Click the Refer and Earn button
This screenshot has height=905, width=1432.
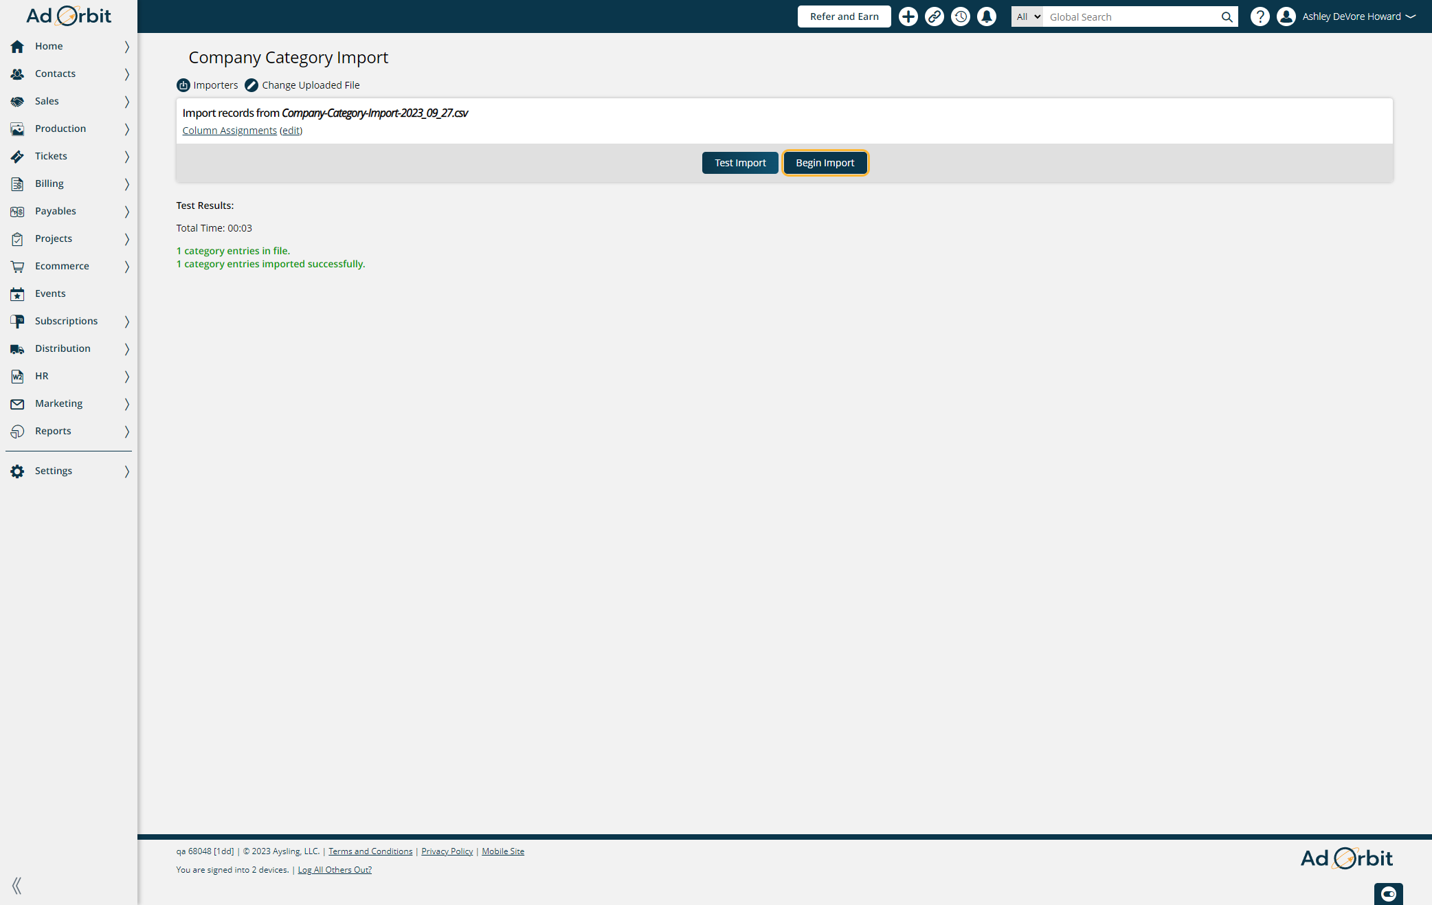tap(844, 16)
